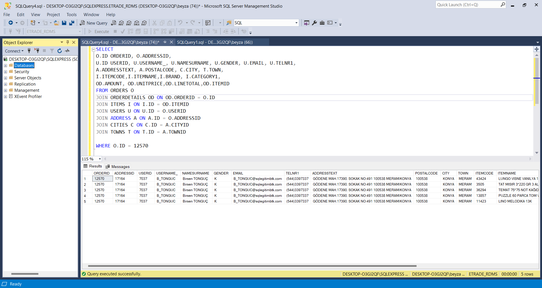The width and height of the screenshot is (542, 288).
Task: Click the Save All toolbar icon
Action: (72, 23)
